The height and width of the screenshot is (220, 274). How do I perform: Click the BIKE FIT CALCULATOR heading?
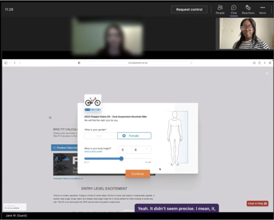pos(65,129)
